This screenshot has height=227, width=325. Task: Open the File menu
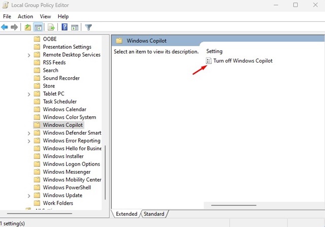tap(7, 16)
